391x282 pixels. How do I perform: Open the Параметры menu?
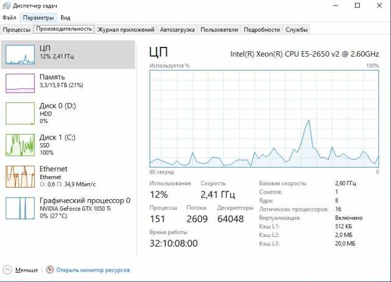pyautogui.click(x=39, y=18)
